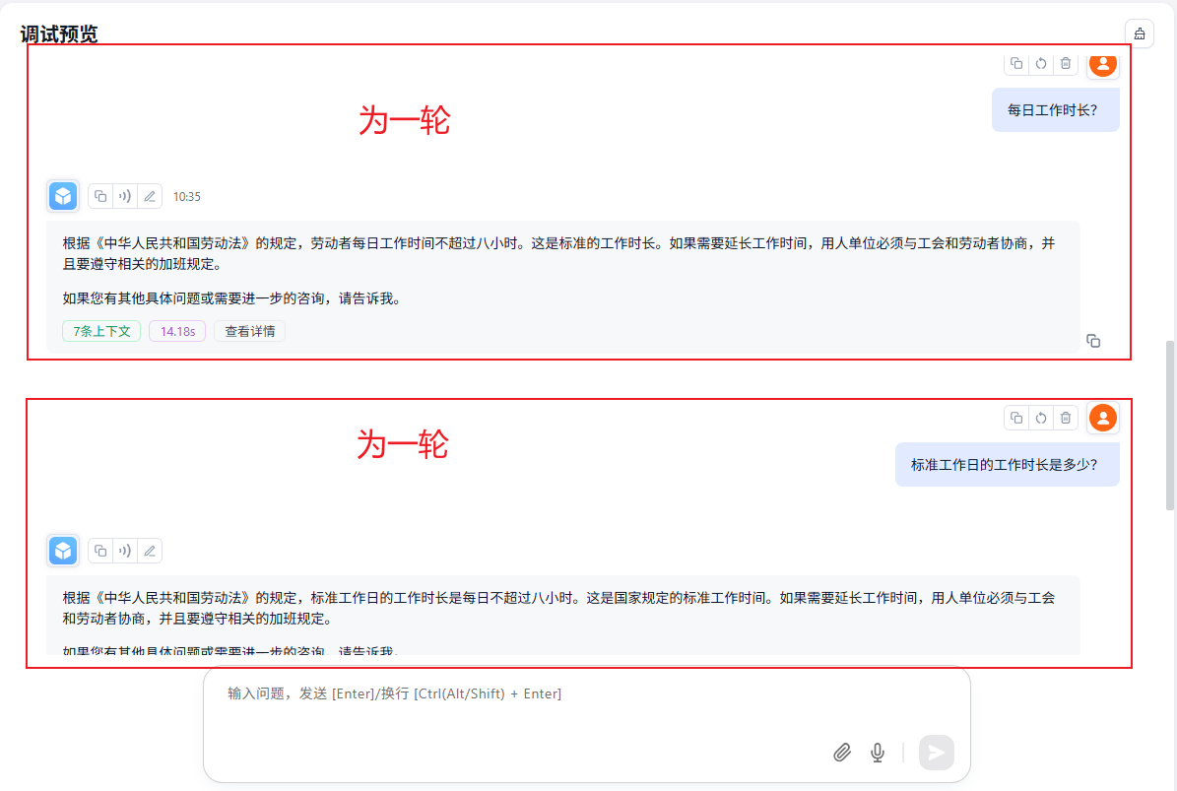Screen dimensions: 1177x791
Task: Regenerate the '每日工作时长?' question
Action: click(x=1041, y=64)
